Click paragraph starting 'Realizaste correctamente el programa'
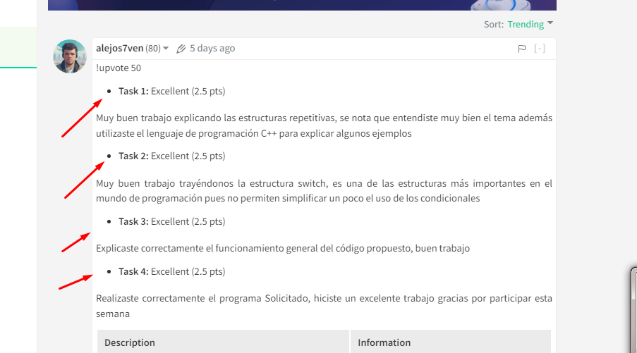637x353 pixels. coord(324,306)
